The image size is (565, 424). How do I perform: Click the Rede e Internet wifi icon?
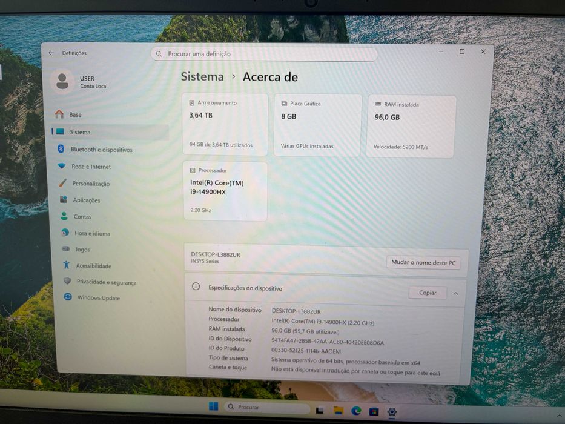click(62, 166)
